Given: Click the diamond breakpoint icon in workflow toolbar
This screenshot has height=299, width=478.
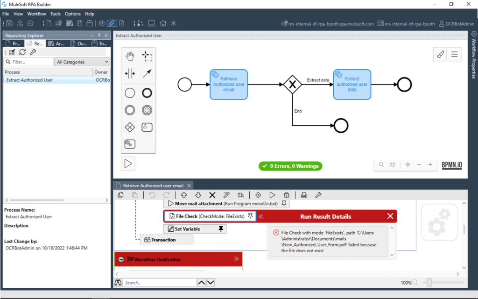Looking at the screenshot, I should click(x=258, y=195).
